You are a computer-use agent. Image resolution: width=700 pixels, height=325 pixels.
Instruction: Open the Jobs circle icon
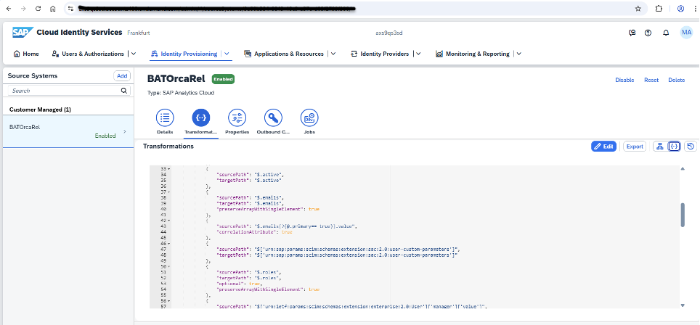309,118
